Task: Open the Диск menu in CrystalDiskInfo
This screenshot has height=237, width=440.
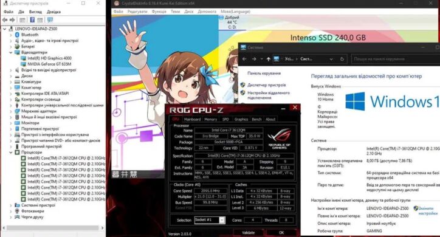Action: (189, 12)
